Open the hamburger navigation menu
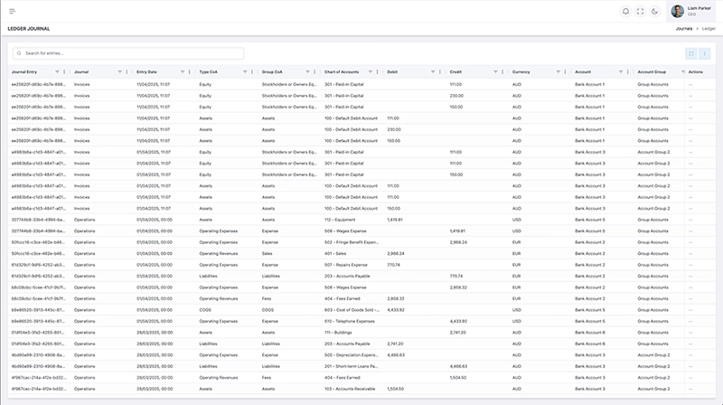Screen dimensions: 723x405 point(13,11)
